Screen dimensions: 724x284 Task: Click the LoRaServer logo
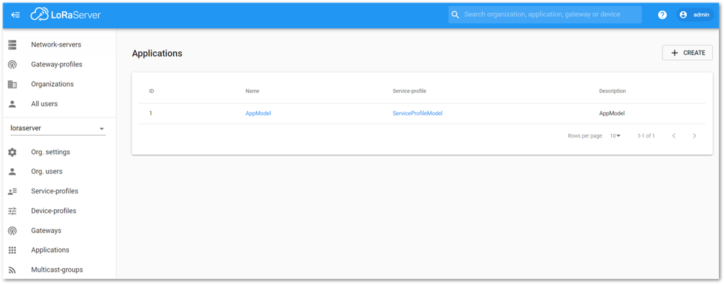click(x=66, y=14)
